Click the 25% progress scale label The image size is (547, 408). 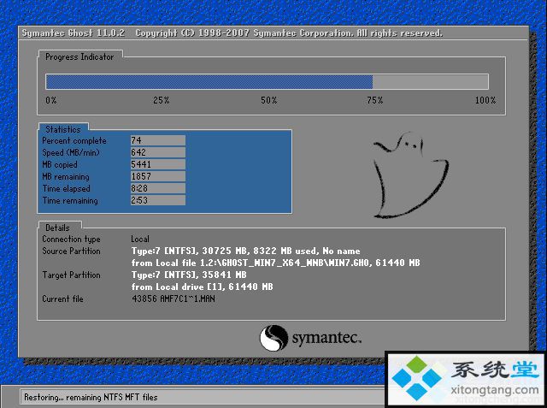(162, 101)
